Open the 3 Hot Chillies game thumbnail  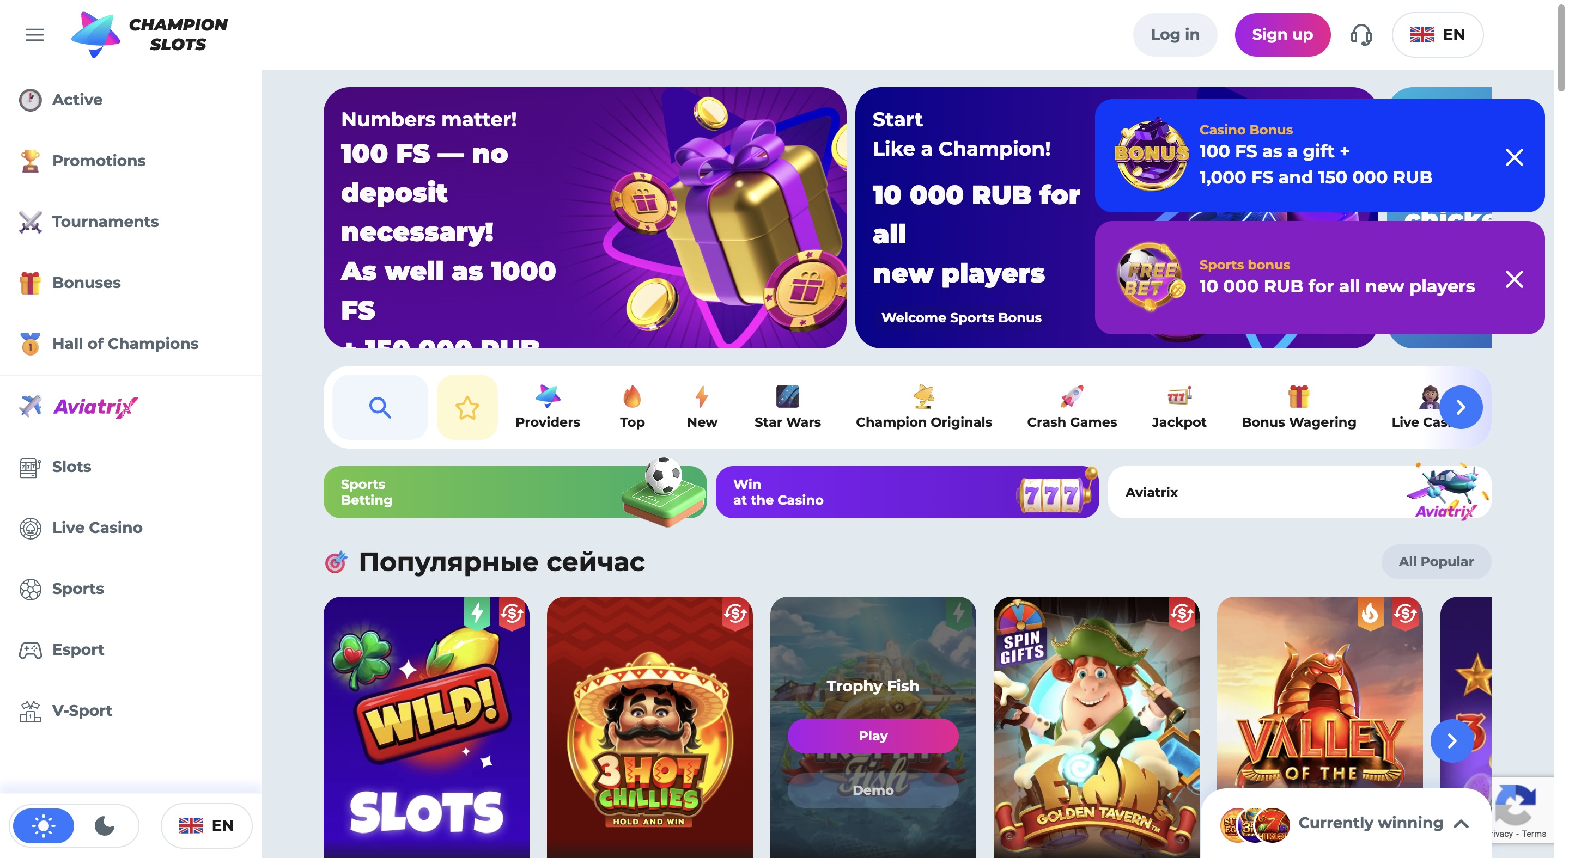(x=649, y=727)
